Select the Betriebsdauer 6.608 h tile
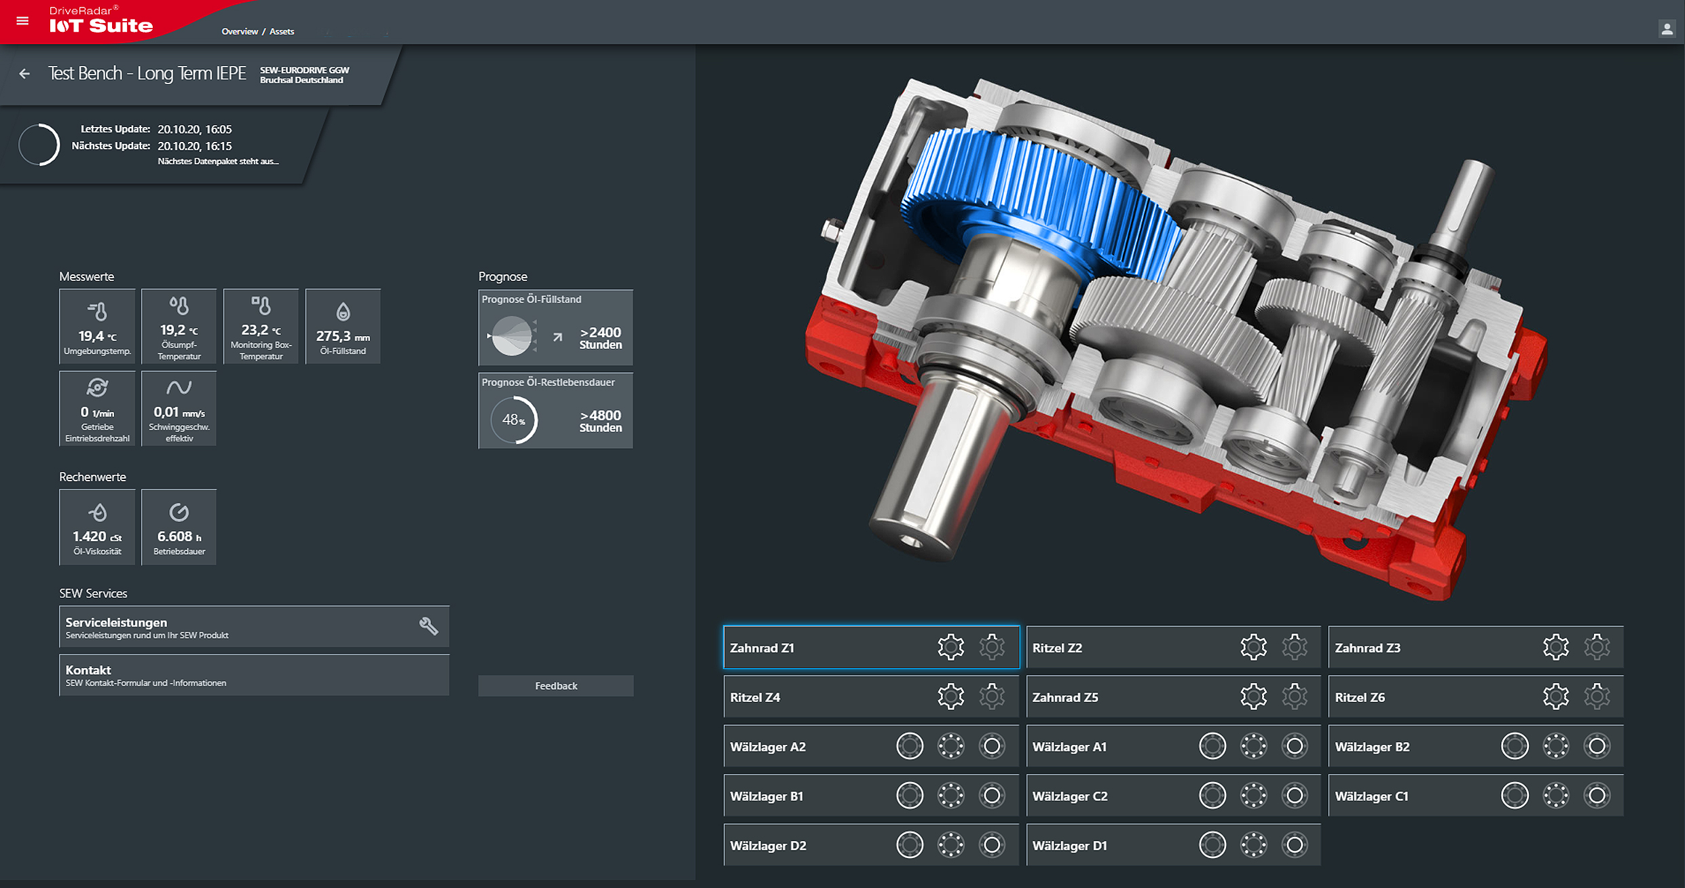Screen dimensions: 1685x888 click(x=179, y=527)
